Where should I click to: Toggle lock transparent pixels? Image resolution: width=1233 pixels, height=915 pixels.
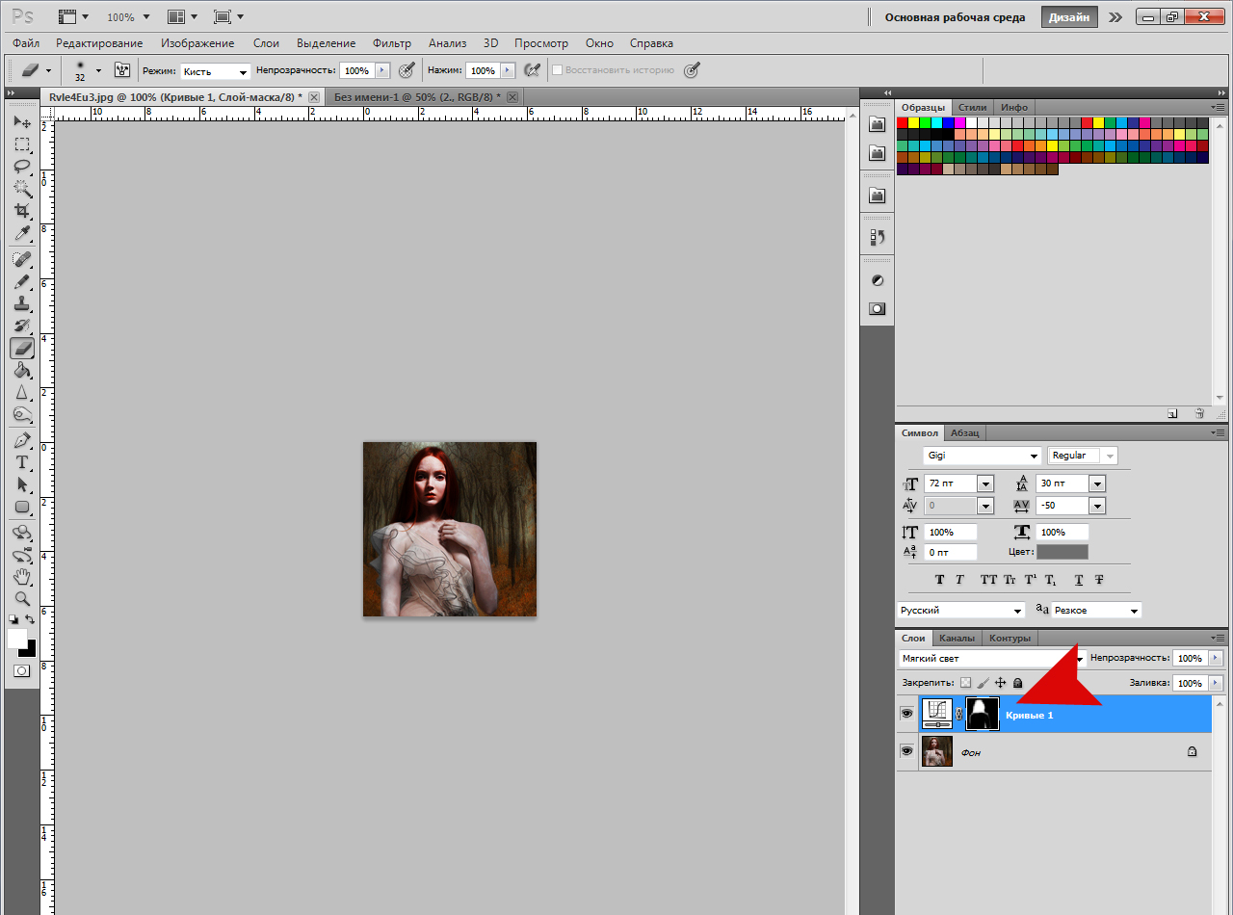[966, 683]
